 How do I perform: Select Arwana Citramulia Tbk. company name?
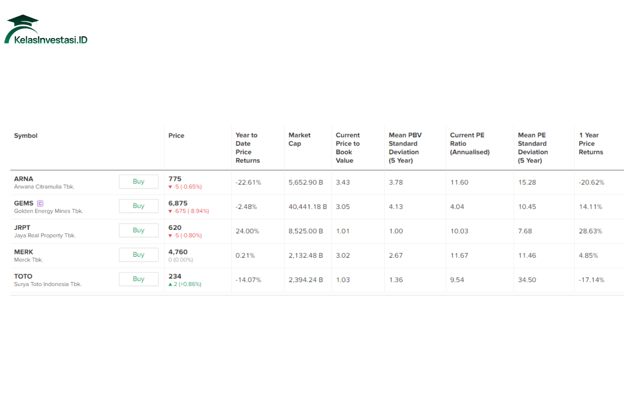[44, 187]
